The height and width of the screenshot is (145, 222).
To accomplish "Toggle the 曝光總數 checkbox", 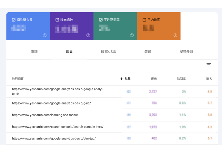I will (57, 20).
